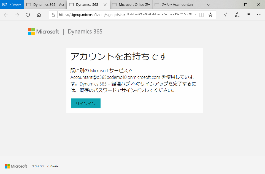265x174 pixels.
Task: Click the lock icon in address bar
Action: (x=53, y=15)
